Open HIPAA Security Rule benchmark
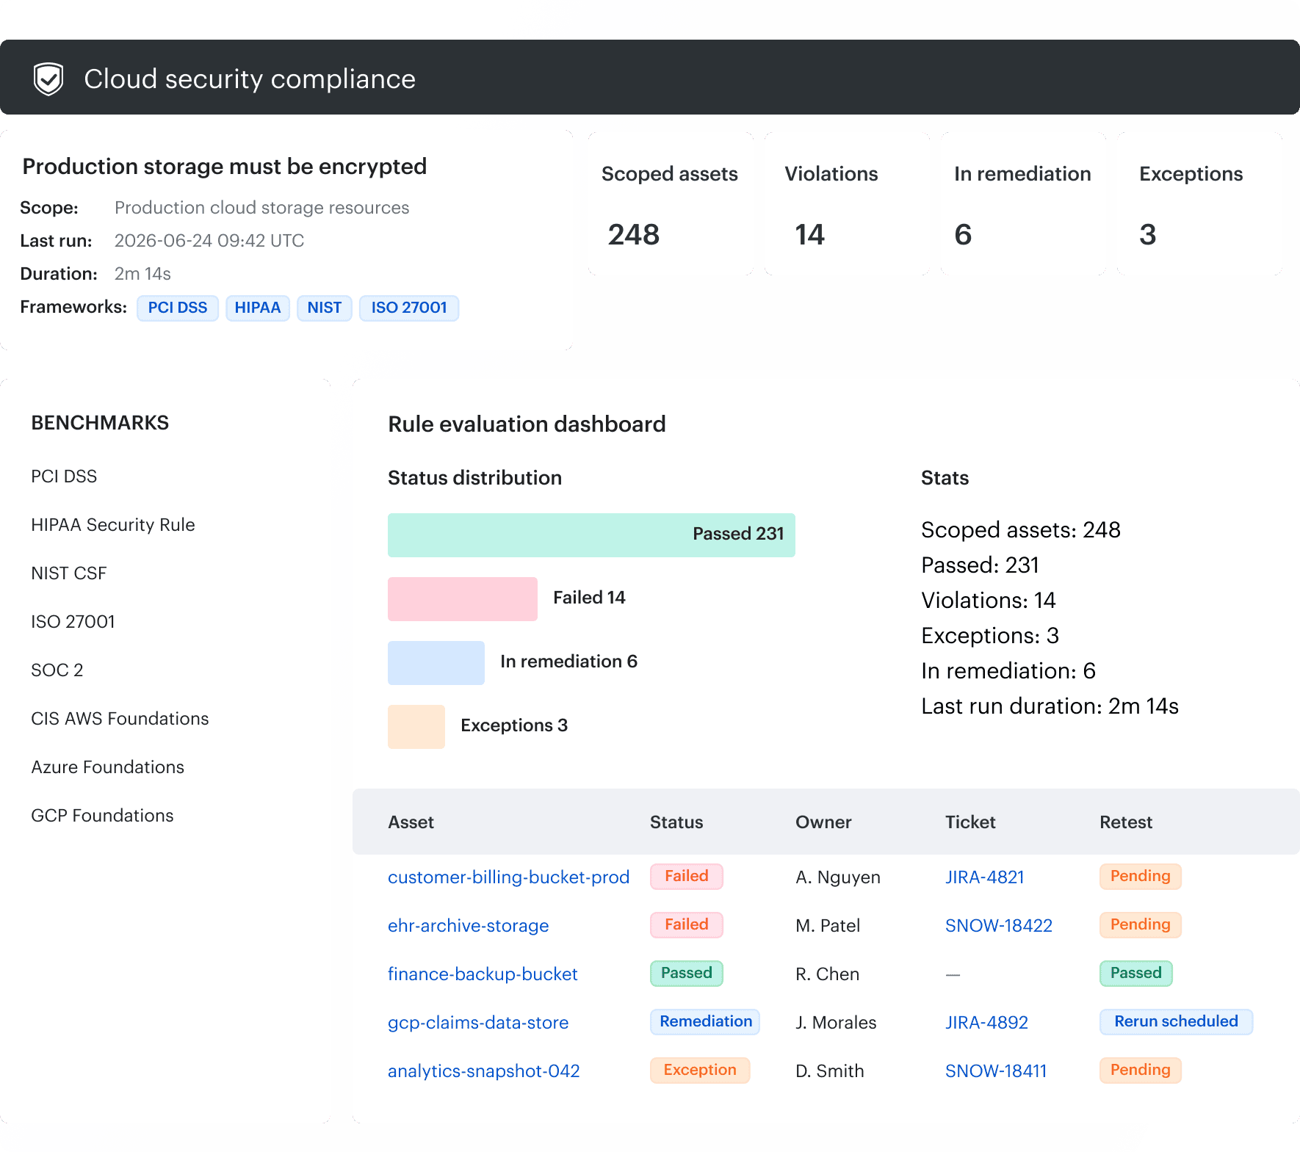This screenshot has width=1300, height=1152. click(113, 525)
